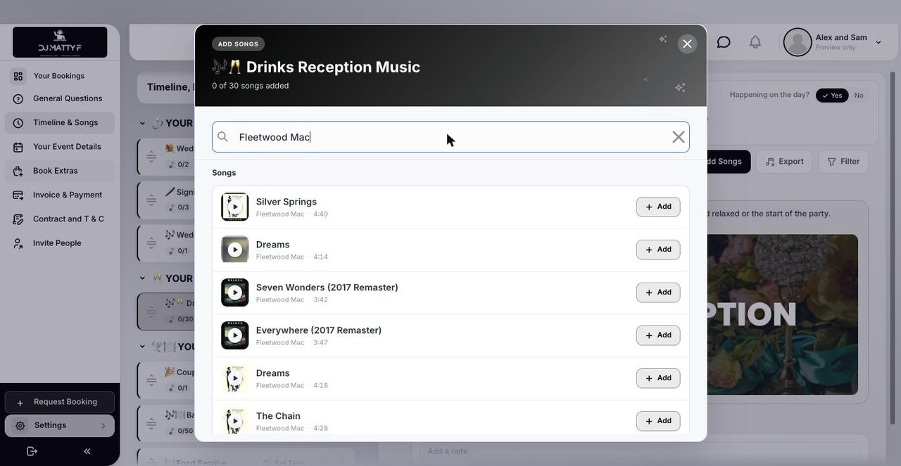901x466 pixels.
Task: Click the Settings gear icon
Action: 20,426
